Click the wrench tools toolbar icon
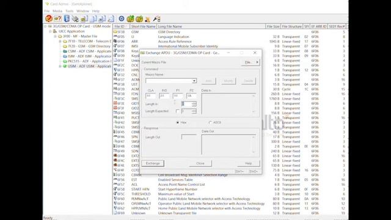This screenshot has width=391, height=220. pos(157,19)
